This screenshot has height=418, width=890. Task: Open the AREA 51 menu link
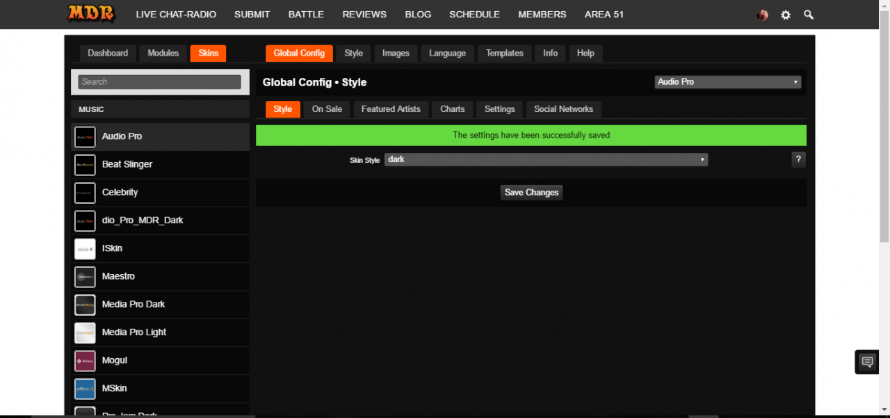(x=604, y=15)
